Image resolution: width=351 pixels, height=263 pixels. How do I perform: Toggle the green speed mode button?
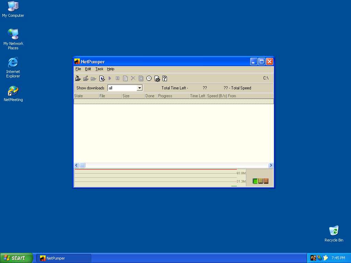(255, 181)
